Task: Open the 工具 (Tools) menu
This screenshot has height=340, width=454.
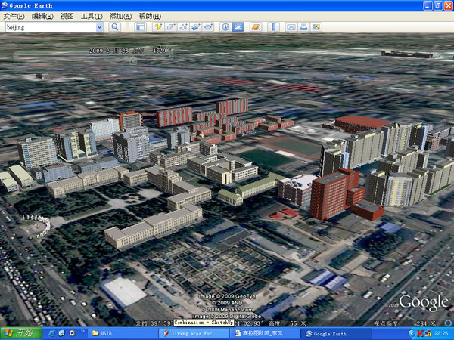Action: (x=92, y=16)
